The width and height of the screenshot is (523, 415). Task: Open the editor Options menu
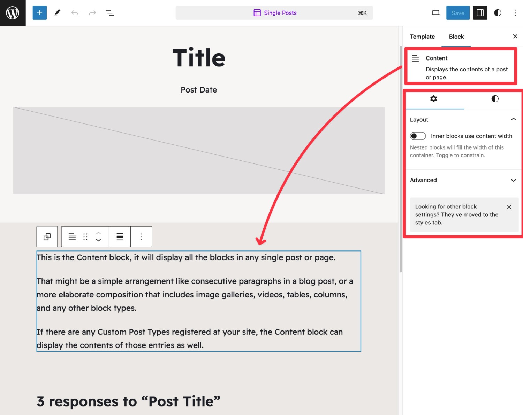tap(515, 13)
